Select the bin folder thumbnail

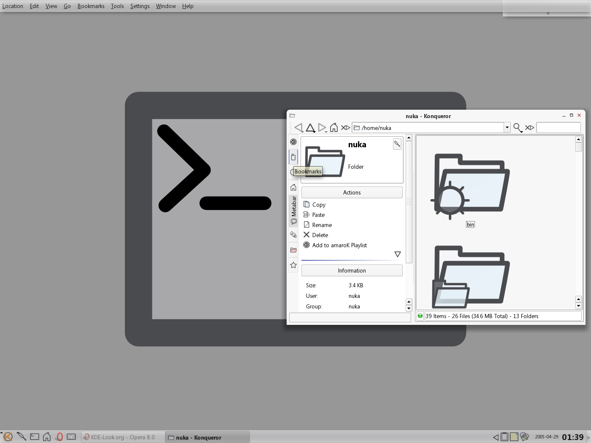pos(470,186)
